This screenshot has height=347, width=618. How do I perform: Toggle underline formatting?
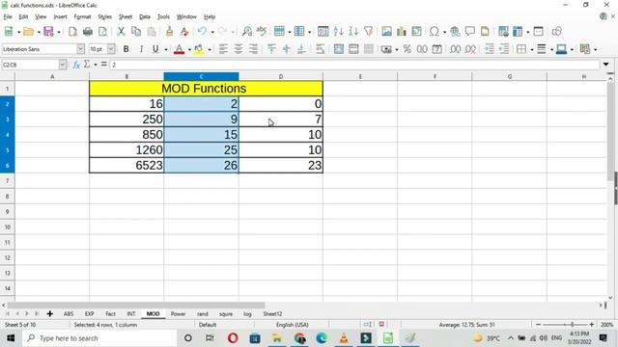click(155, 49)
